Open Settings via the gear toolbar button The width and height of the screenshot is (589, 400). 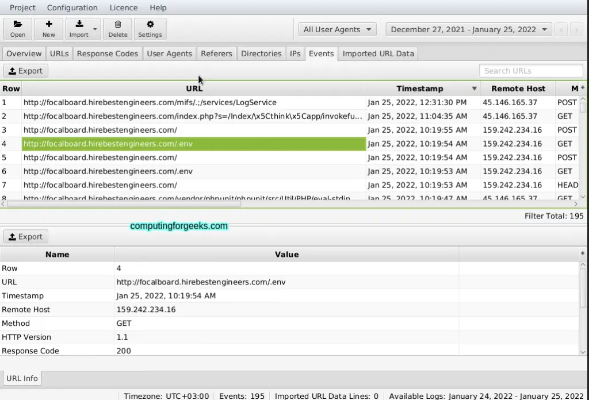tap(150, 29)
